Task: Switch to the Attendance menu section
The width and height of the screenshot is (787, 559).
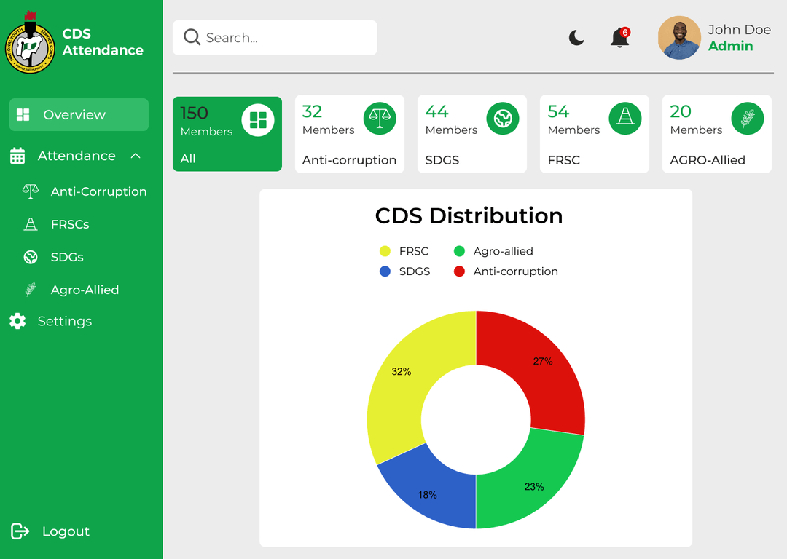Action: (x=76, y=156)
